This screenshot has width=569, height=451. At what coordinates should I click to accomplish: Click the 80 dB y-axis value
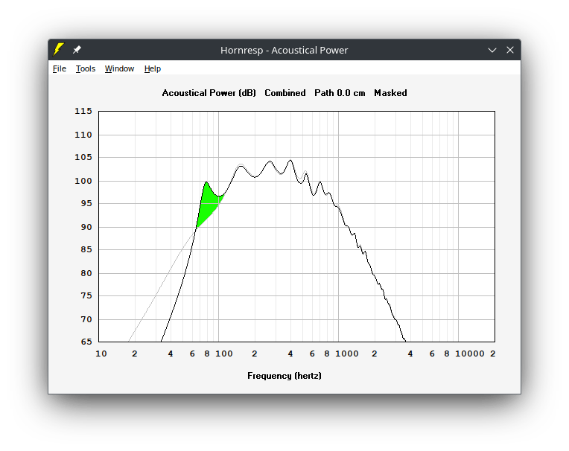(x=86, y=273)
